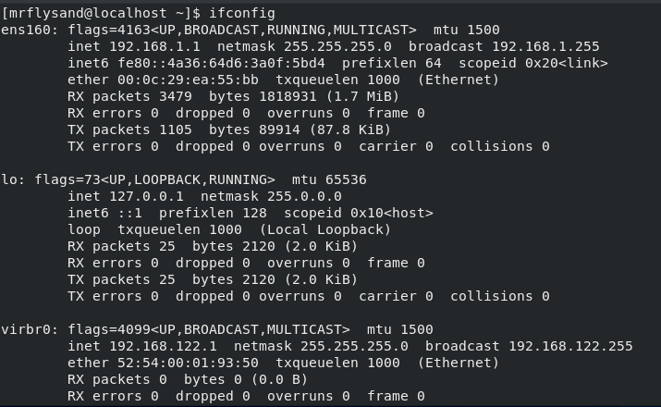Click the lo loopback interface name
661x407 pixels.
[x=9, y=179]
